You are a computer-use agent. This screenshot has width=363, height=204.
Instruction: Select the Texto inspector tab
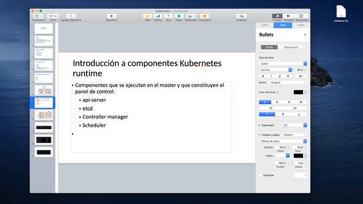click(x=282, y=25)
